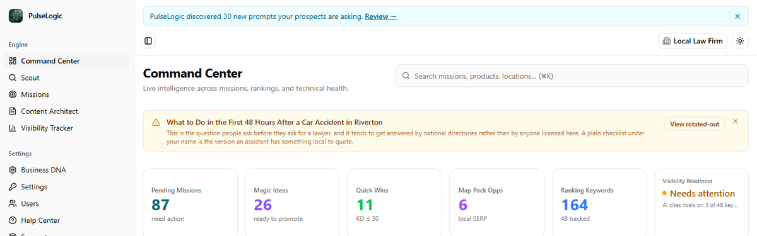Focus the search missions input field
757x236 pixels.
[x=572, y=76]
